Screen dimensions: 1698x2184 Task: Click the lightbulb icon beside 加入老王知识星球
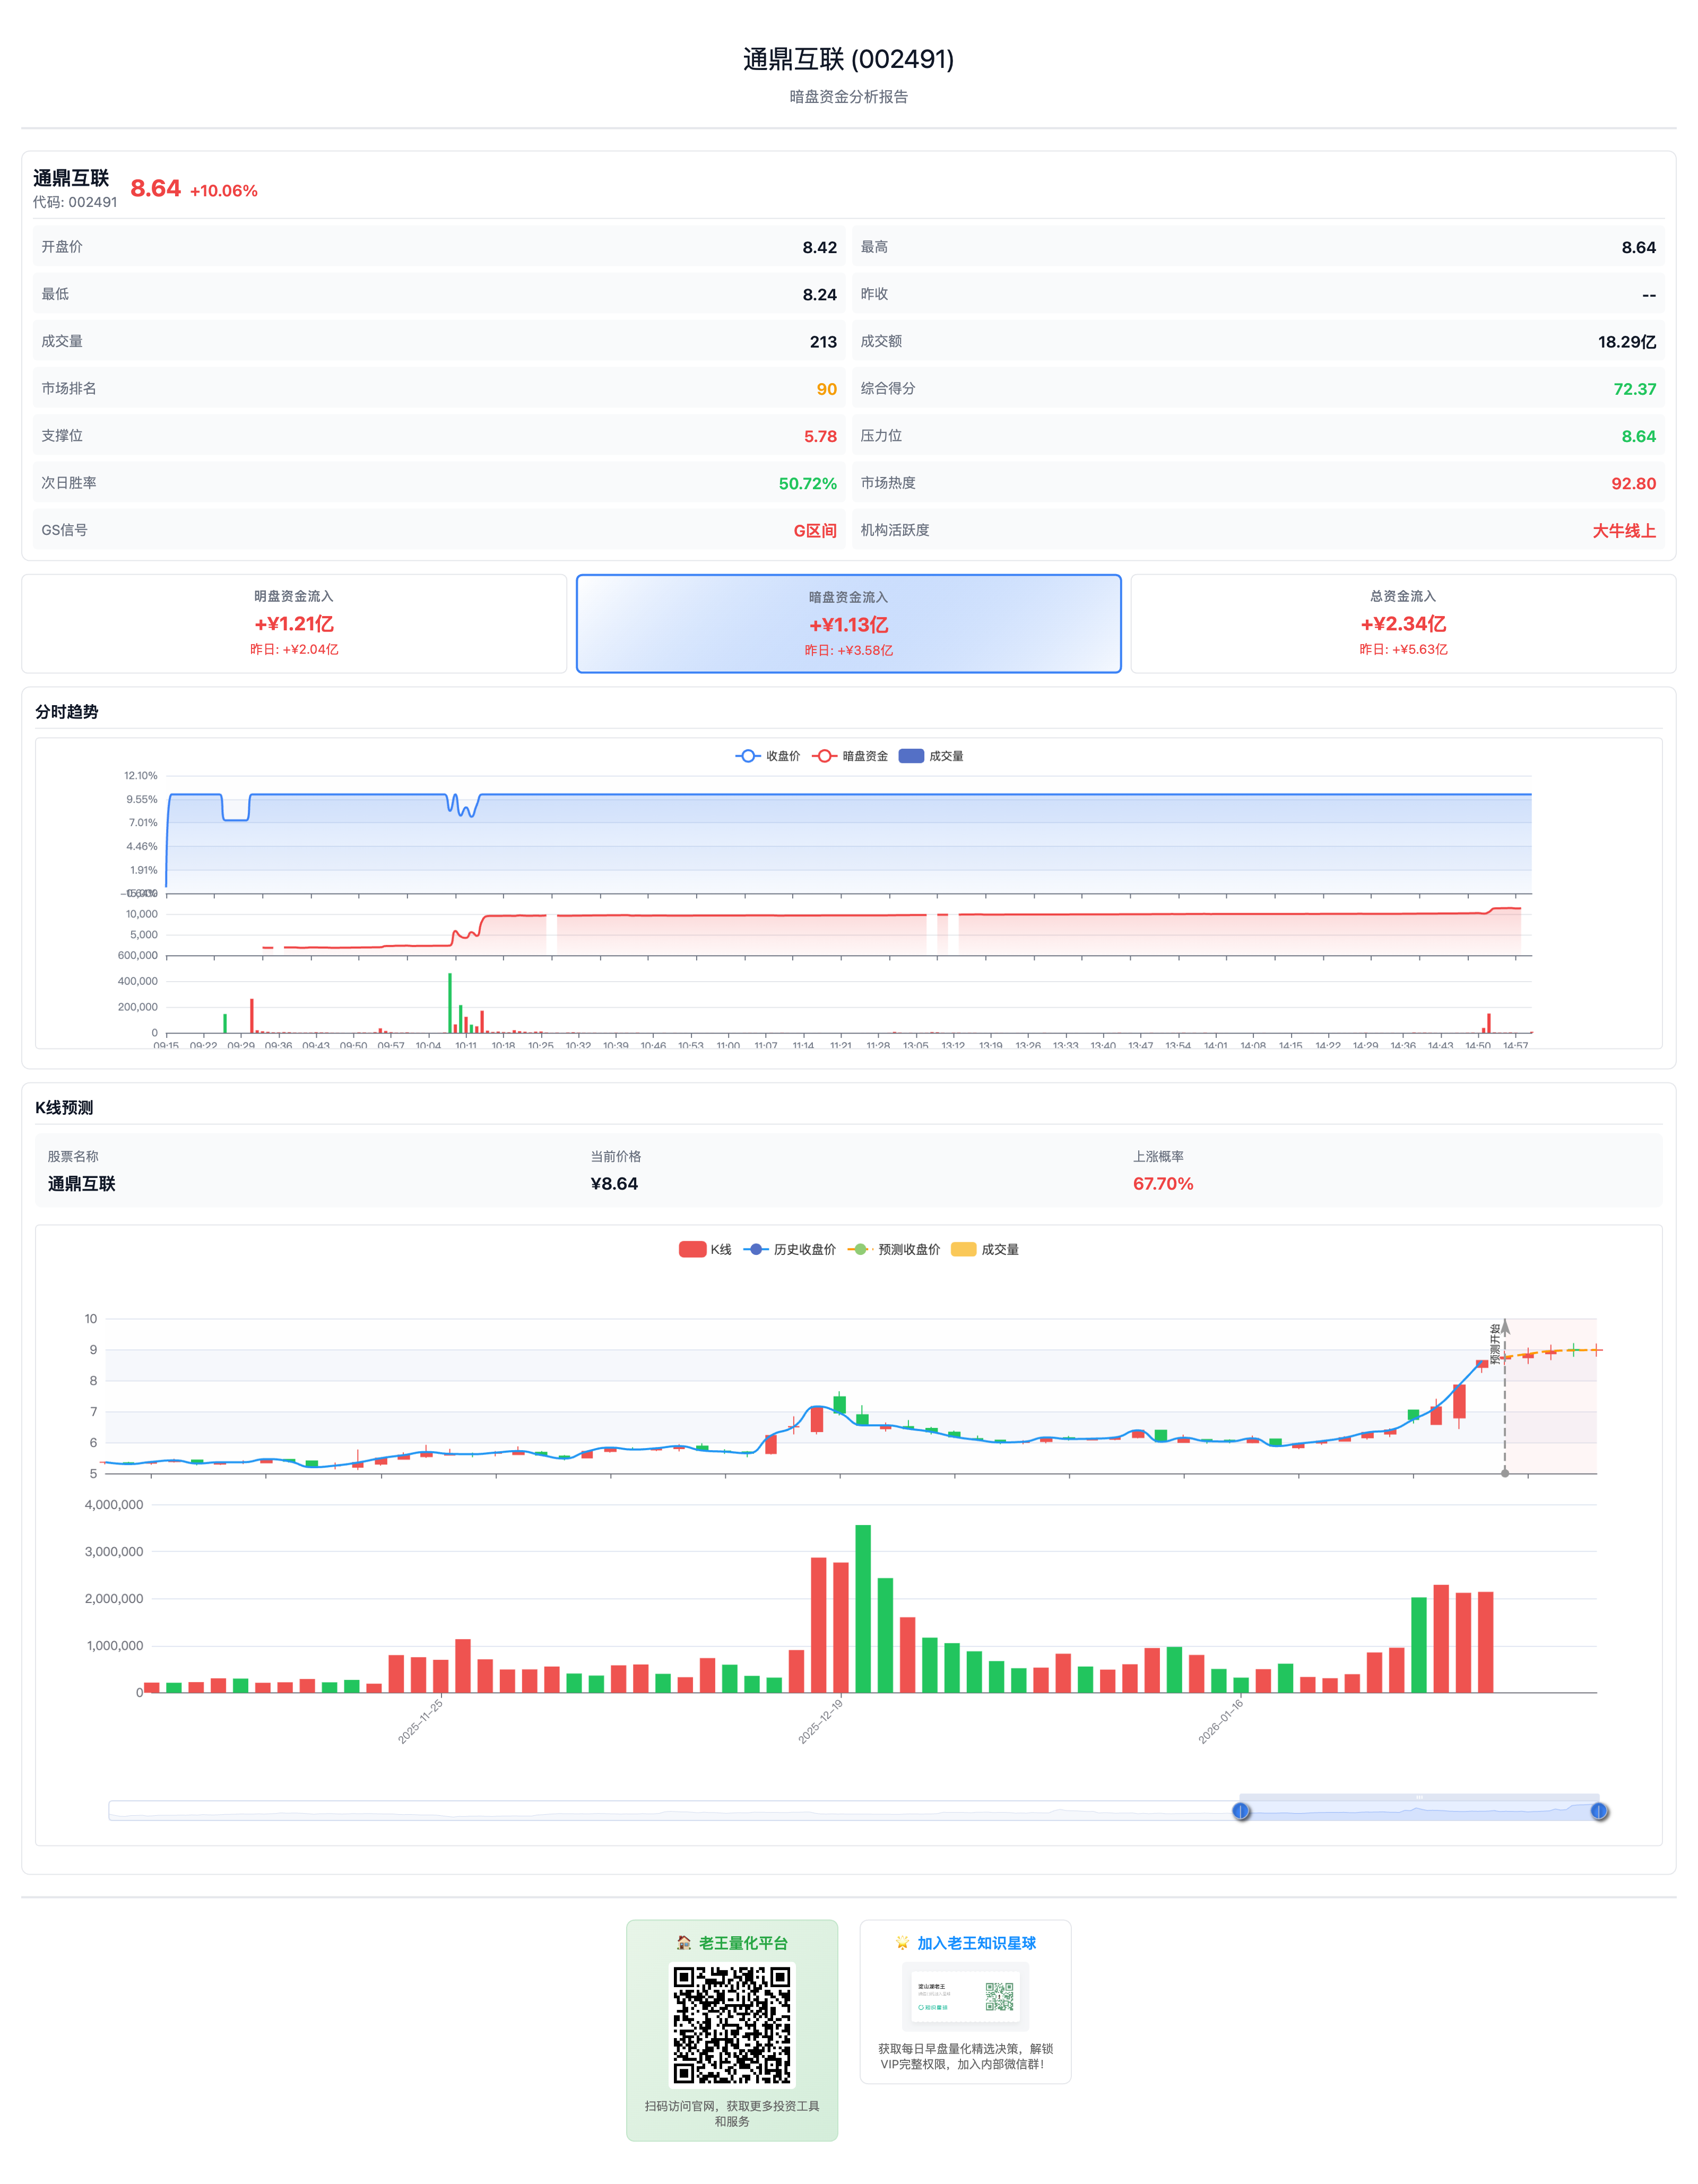[x=902, y=1943]
